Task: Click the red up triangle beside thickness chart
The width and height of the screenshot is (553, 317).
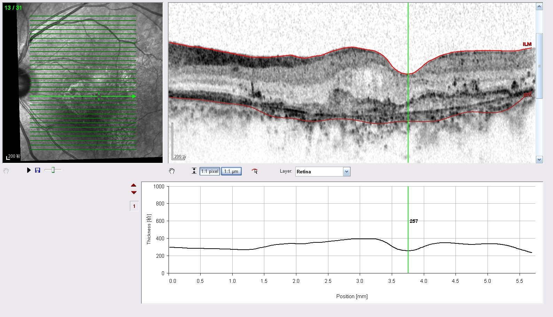Action: coord(134,186)
